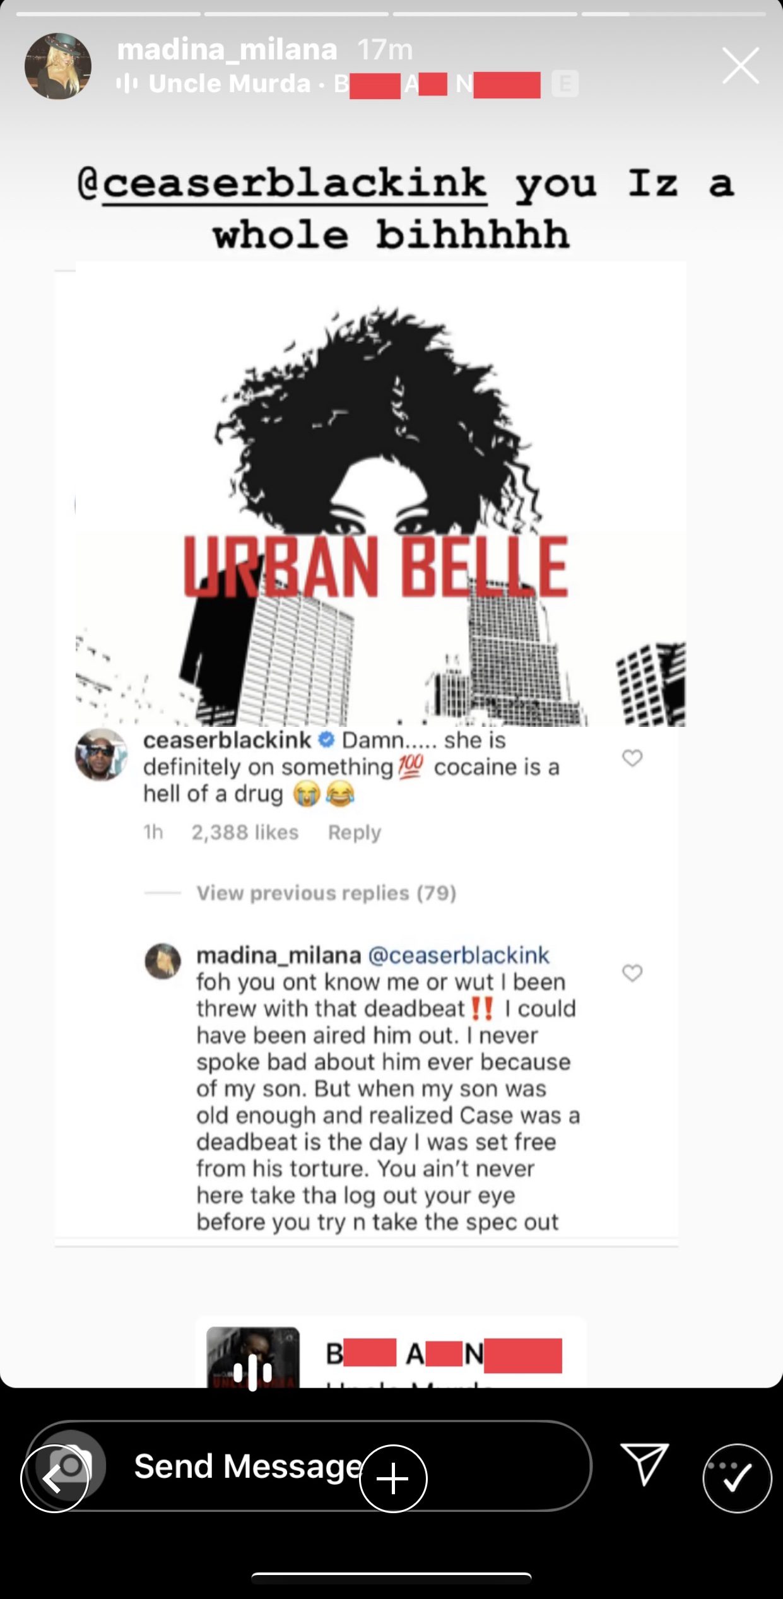Tap Reply under ceaserblackink's comment
783x1599 pixels.
click(x=355, y=832)
